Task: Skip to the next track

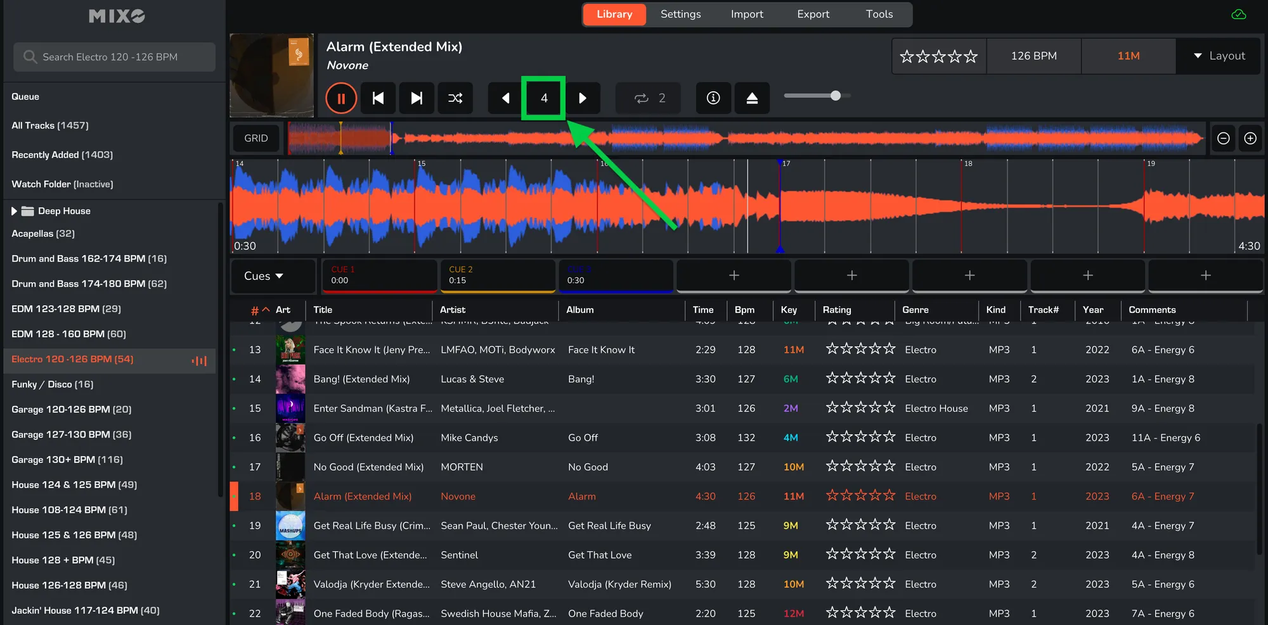Action: (x=417, y=98)
